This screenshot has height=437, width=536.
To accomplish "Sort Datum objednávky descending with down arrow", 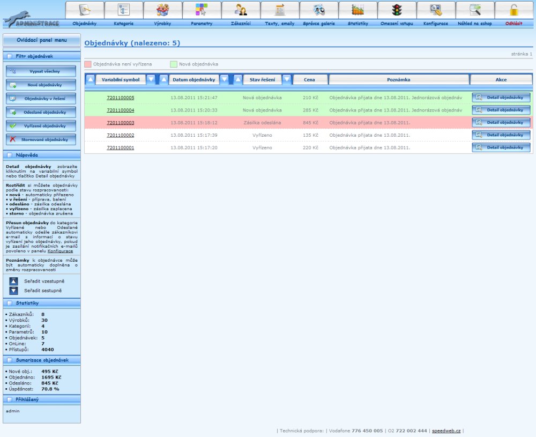I will (x=224, y=79).
